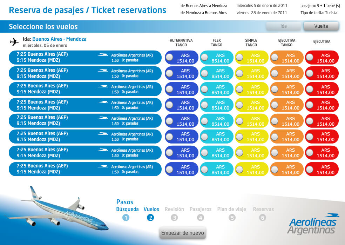Select Alternativa Tango fare for first flight
The width and height of the screenshot is (345, 245).
170,58
